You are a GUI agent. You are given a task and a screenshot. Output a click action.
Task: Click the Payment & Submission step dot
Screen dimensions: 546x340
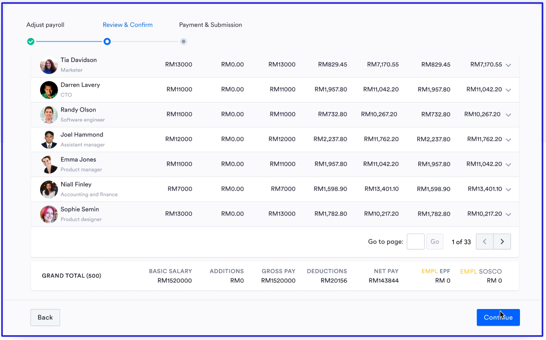pyautogui.click(x=184, y=41)
